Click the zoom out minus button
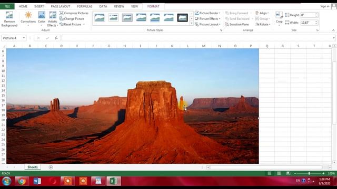The image size is (337, 189). click(x=295, y=173)
